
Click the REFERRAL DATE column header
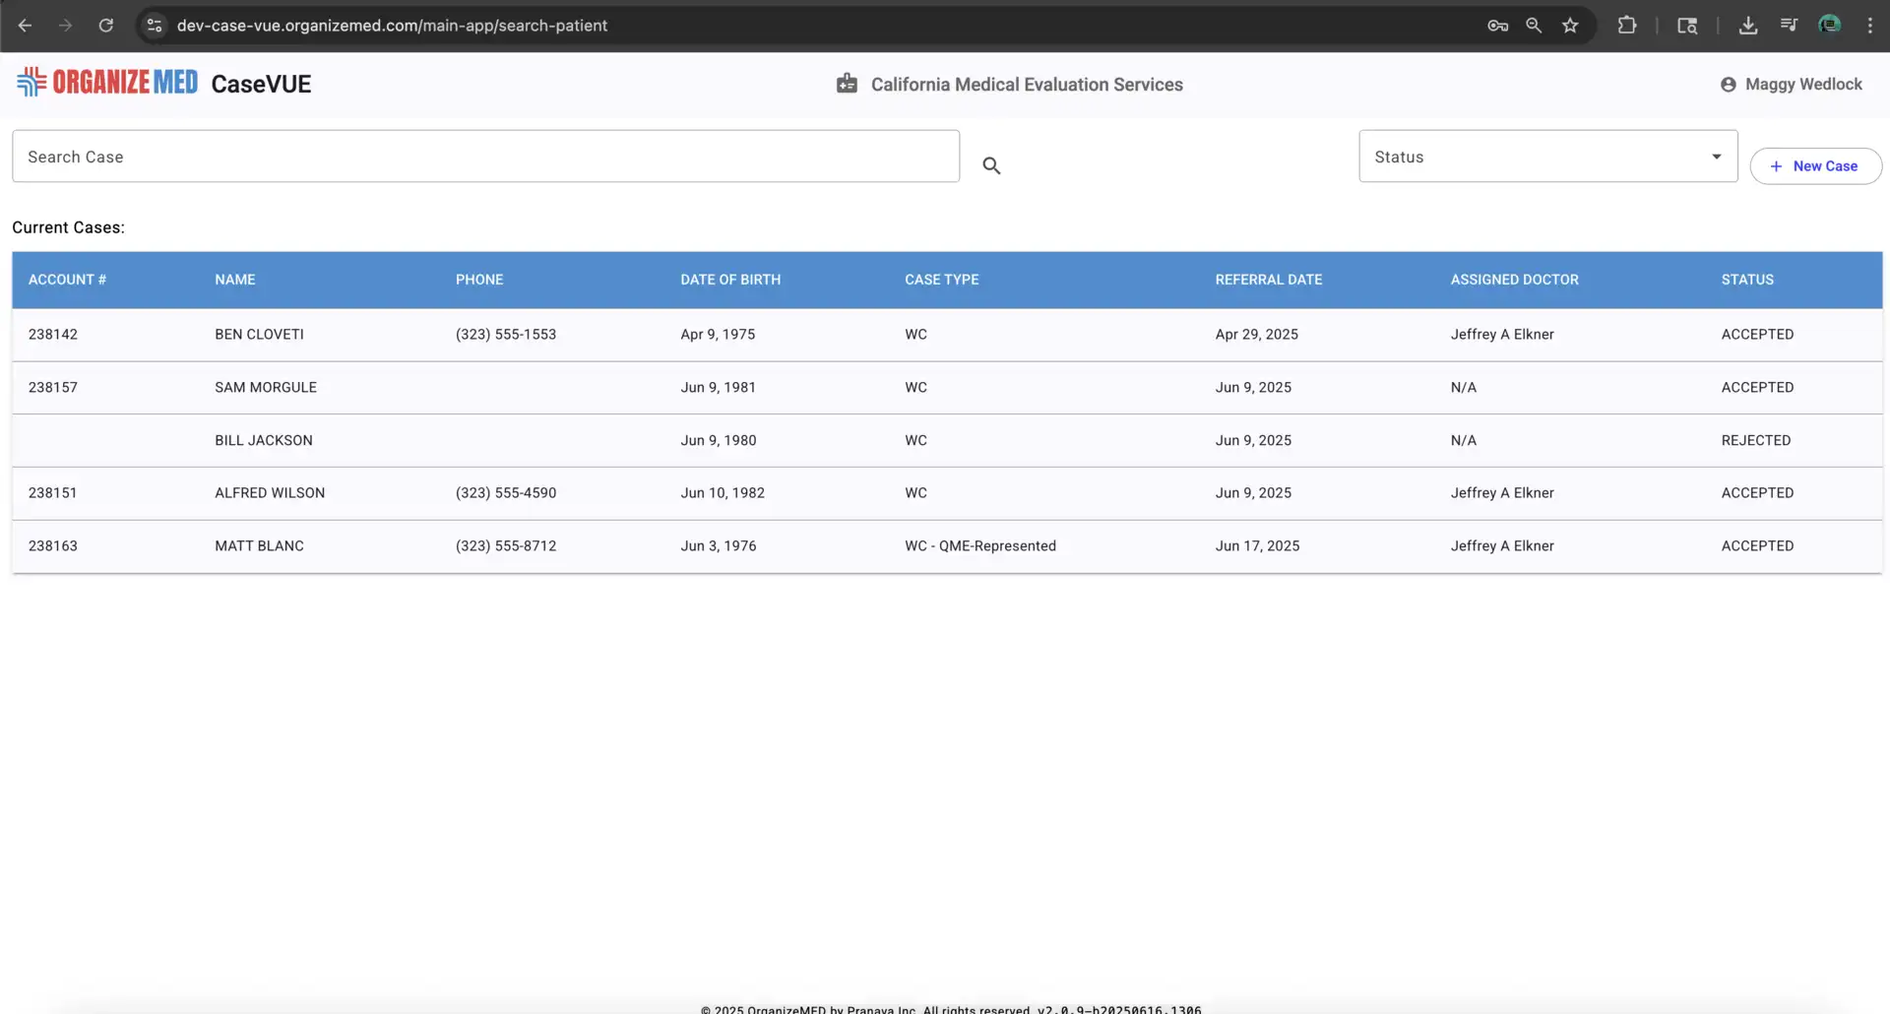pos(1269,280)
